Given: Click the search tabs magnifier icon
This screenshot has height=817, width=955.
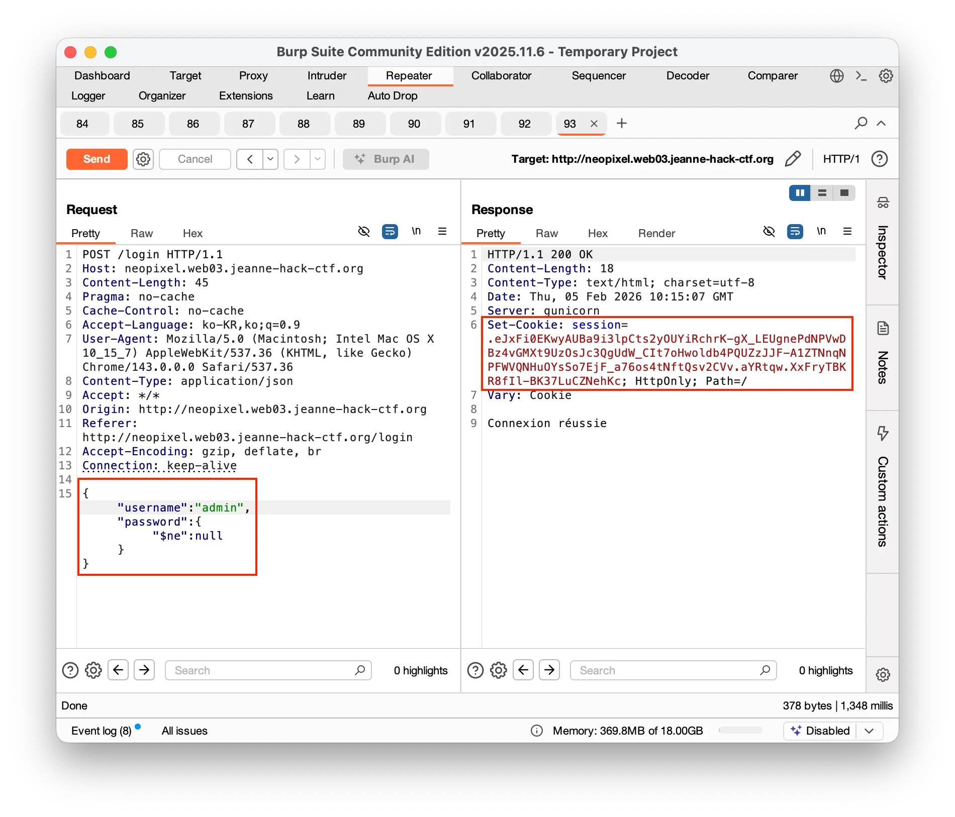Looking at the screenshot, I should [x=861, y=123].
